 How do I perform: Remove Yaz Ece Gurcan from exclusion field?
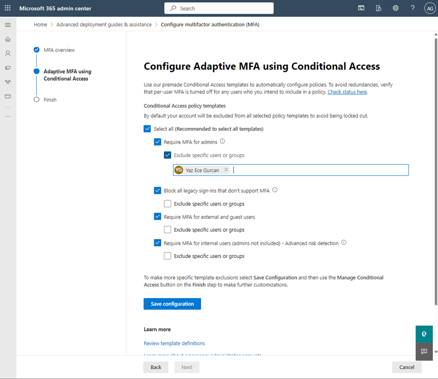[226, 170]
